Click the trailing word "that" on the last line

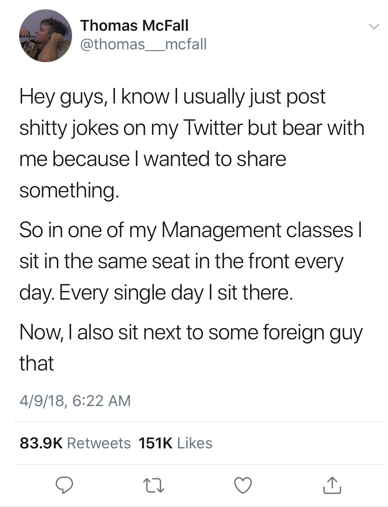point(36,363)
